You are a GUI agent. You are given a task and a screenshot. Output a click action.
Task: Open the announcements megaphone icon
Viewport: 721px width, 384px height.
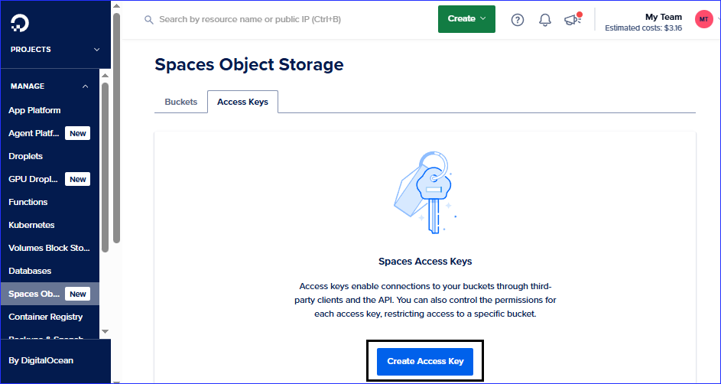pos(573,19)
